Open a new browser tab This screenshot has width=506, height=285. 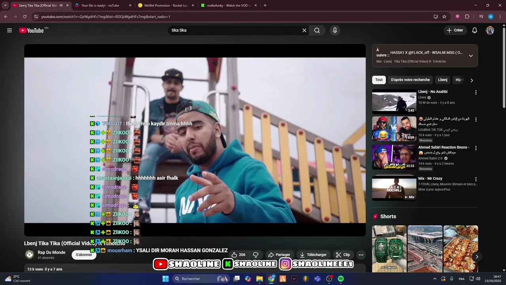tap(265, 6)
